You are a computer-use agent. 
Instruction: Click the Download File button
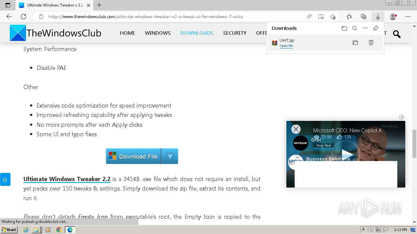pos(134,156)
